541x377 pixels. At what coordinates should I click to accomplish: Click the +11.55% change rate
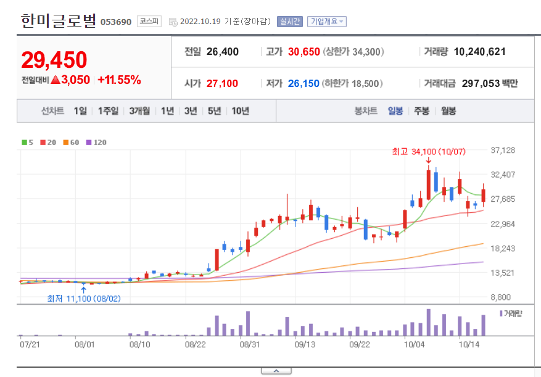(x=120, y=80)
